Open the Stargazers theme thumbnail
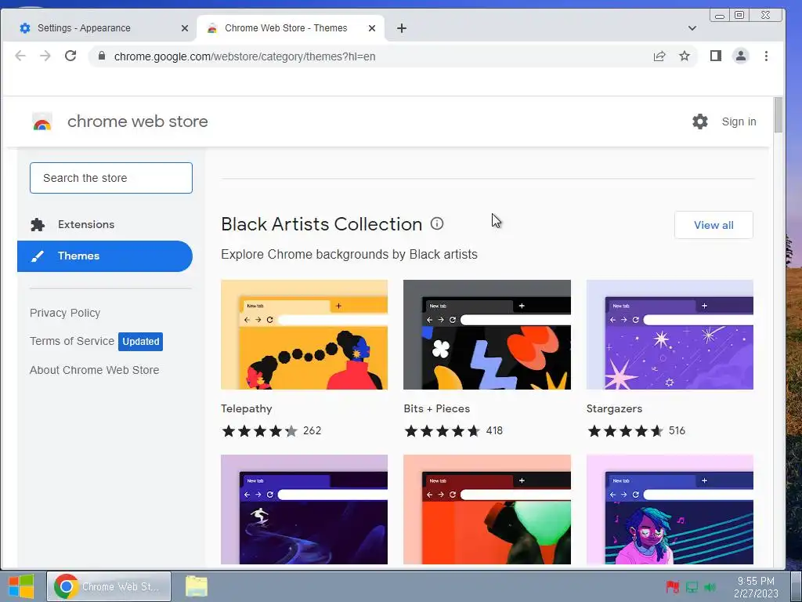The image size is (802, 602). tap(670, 335)
